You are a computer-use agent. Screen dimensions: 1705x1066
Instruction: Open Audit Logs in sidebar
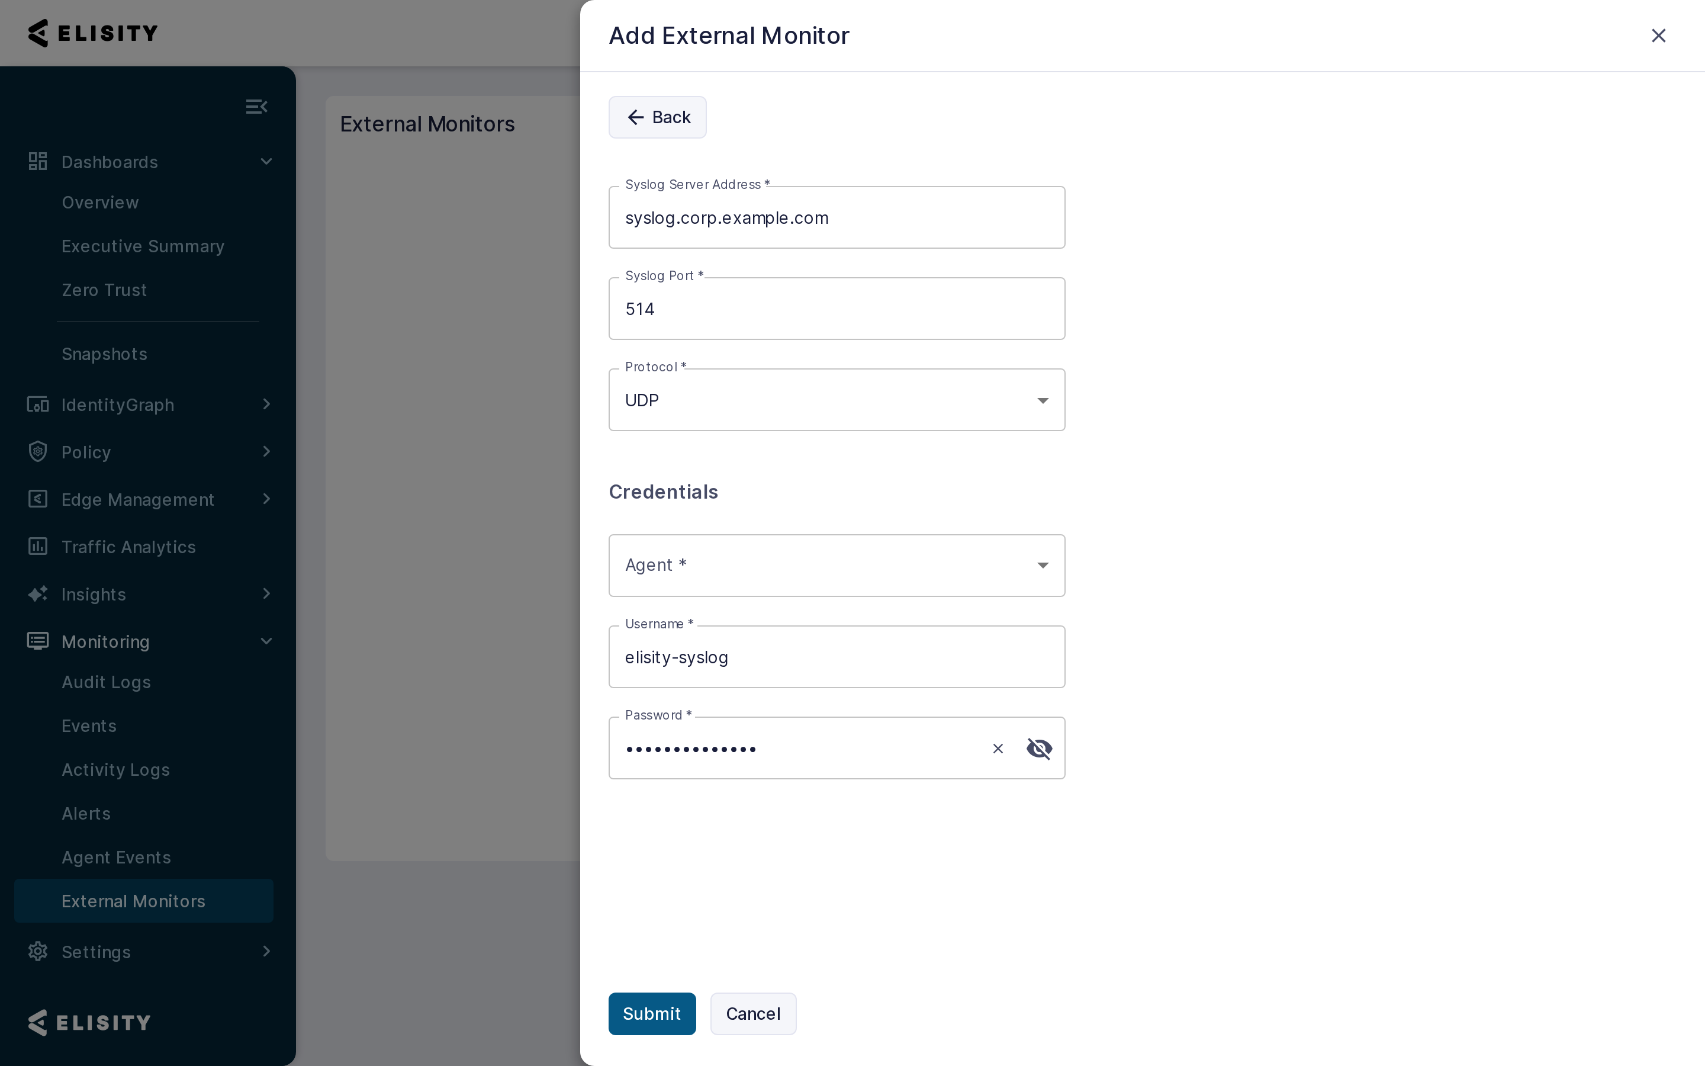pos(107,682)
